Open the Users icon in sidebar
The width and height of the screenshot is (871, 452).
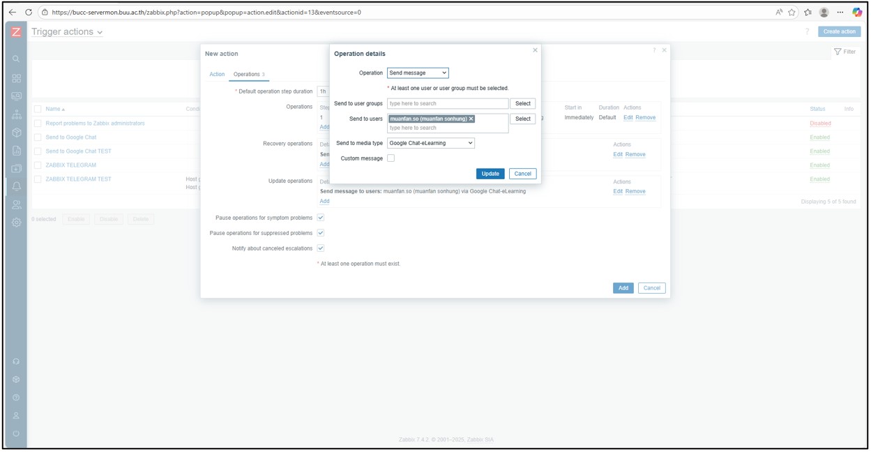[16, 204]
